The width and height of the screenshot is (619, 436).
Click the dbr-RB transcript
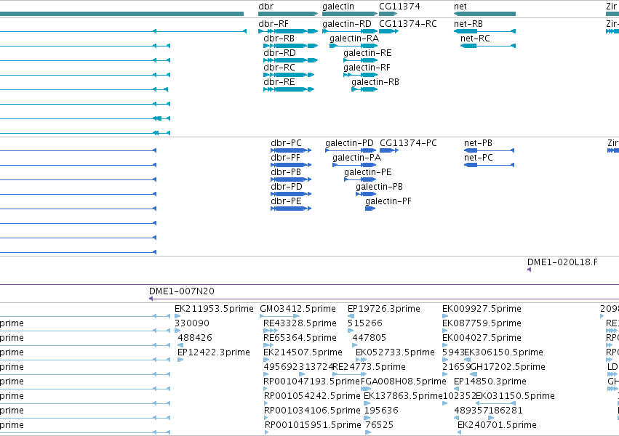(x=290, y=46)
